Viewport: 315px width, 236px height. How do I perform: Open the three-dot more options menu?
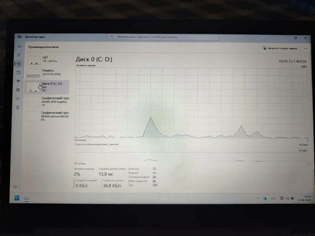[306, 48]
